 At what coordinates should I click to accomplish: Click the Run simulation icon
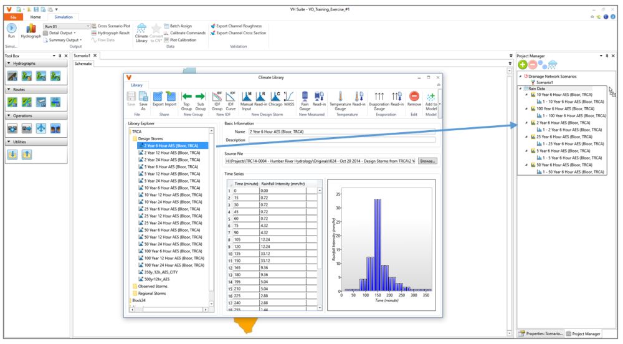click(11, 28)
